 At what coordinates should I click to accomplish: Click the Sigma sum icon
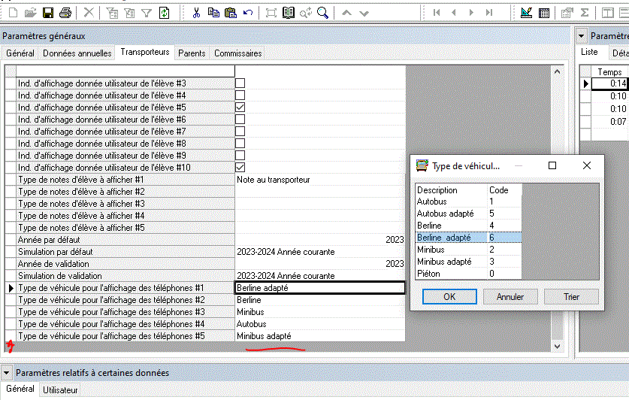[585, 13]
